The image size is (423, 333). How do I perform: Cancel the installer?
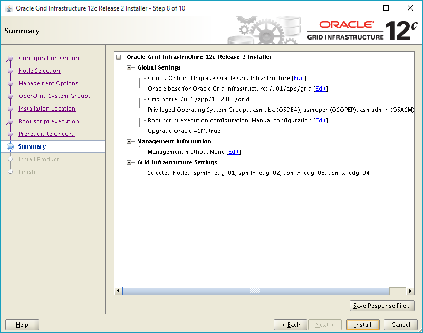tap(401, 325)
